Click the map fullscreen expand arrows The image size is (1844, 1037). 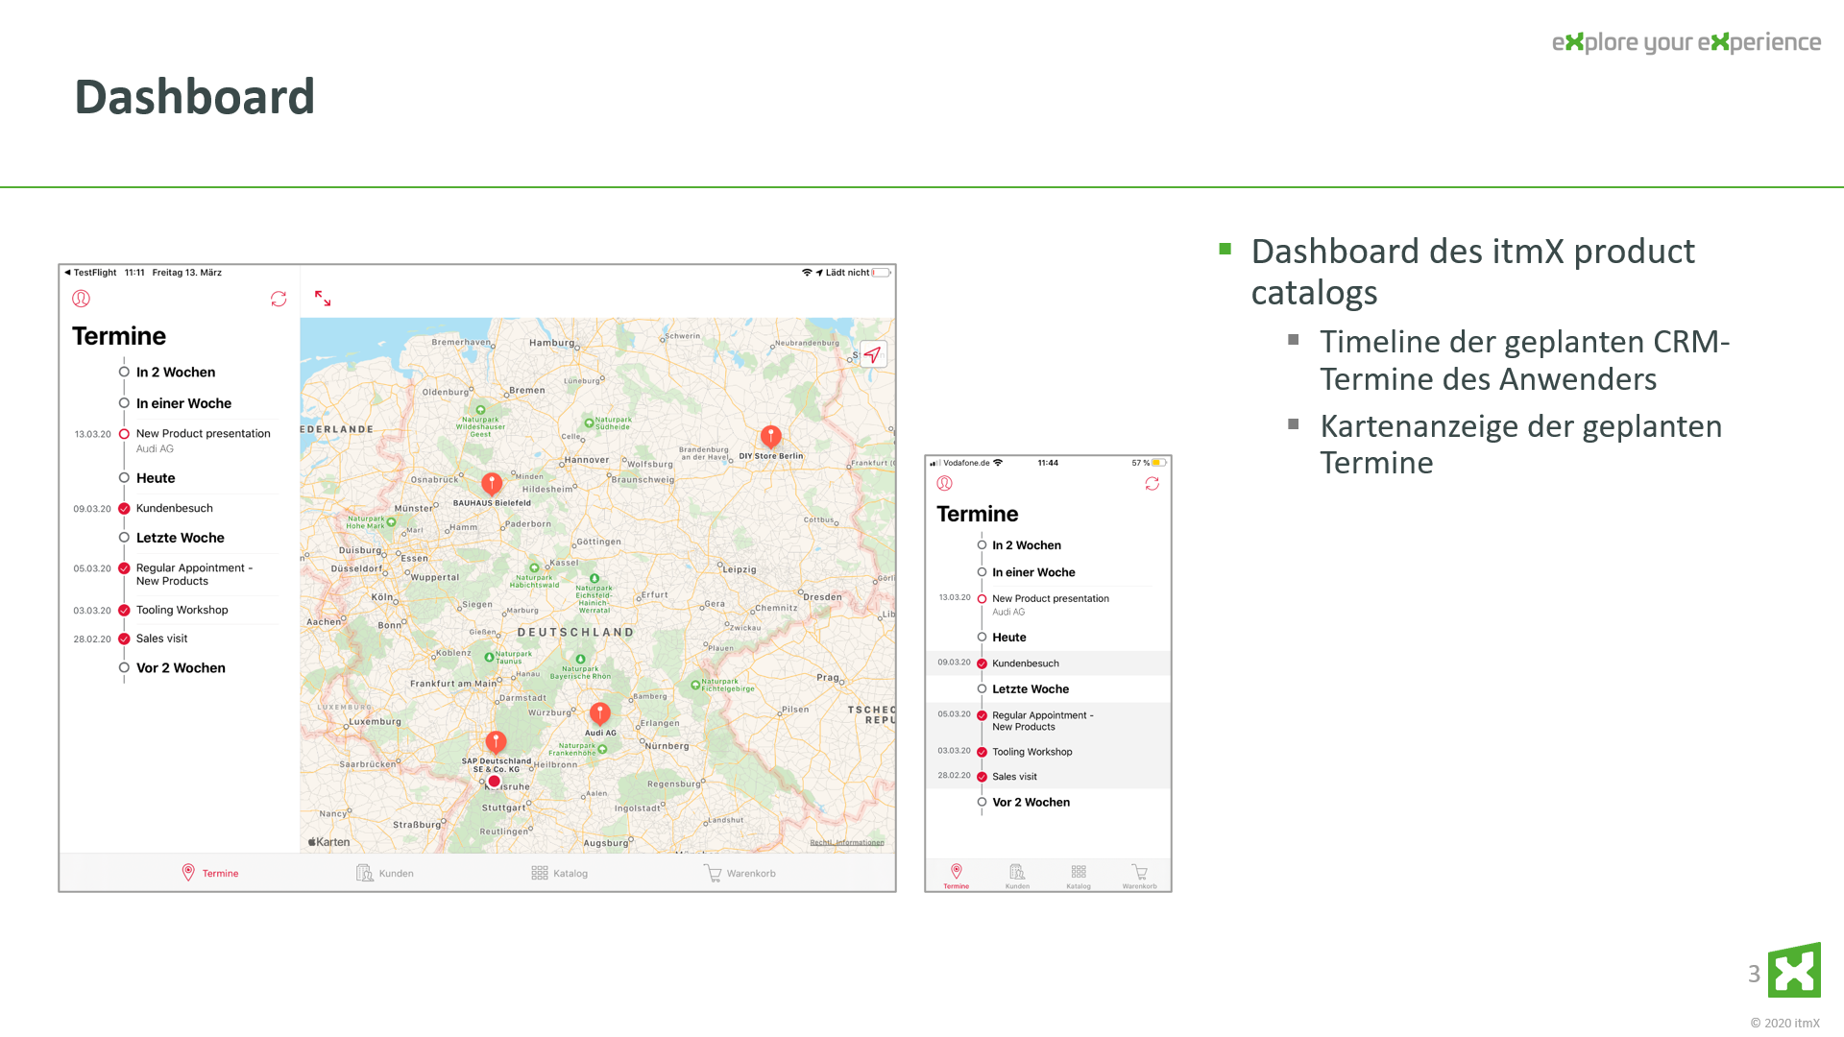pyautogui.click(x=323, y=299)
